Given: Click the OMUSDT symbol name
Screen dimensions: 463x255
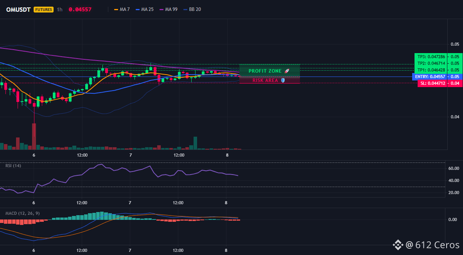Looking at the screenshot, I should coord(18,9).
